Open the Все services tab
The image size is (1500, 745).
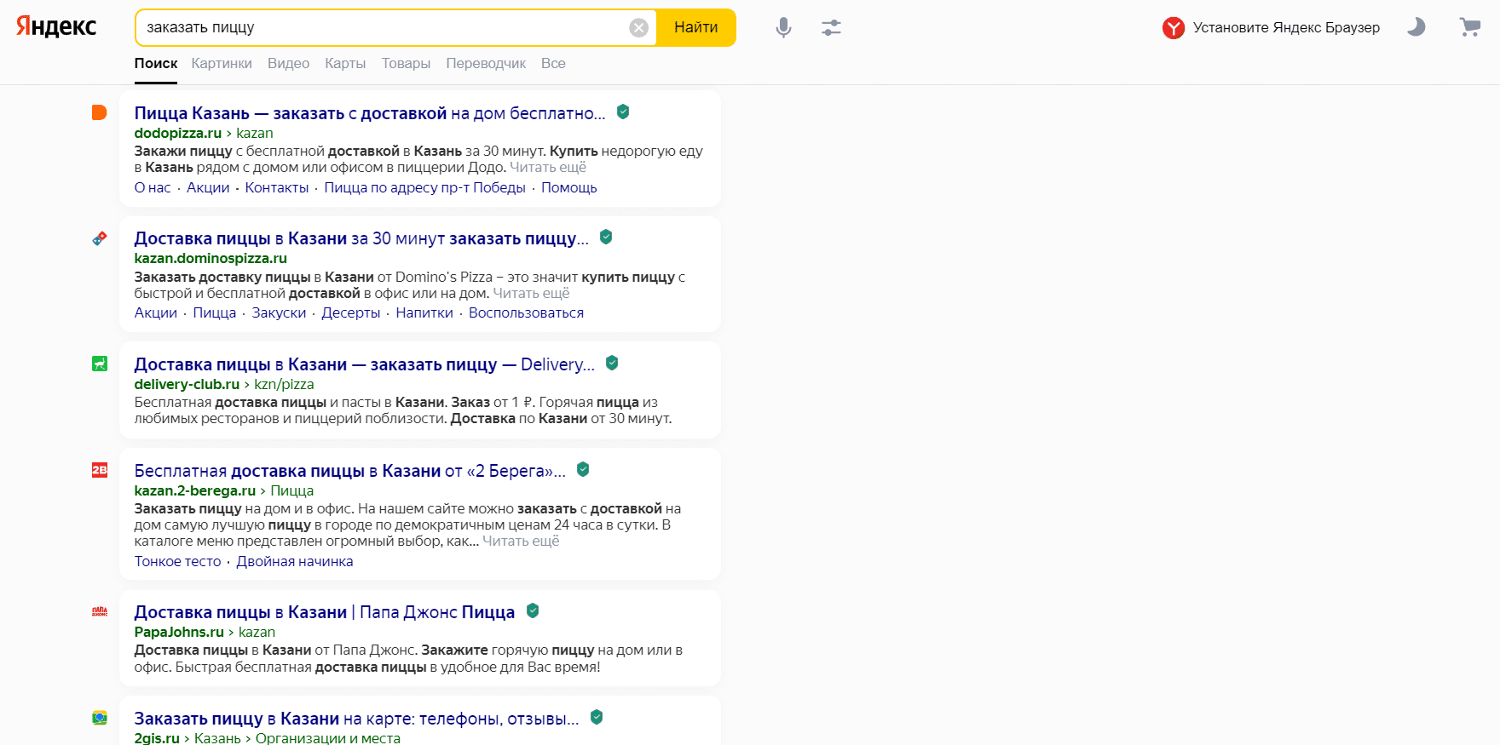click(553, 63)
